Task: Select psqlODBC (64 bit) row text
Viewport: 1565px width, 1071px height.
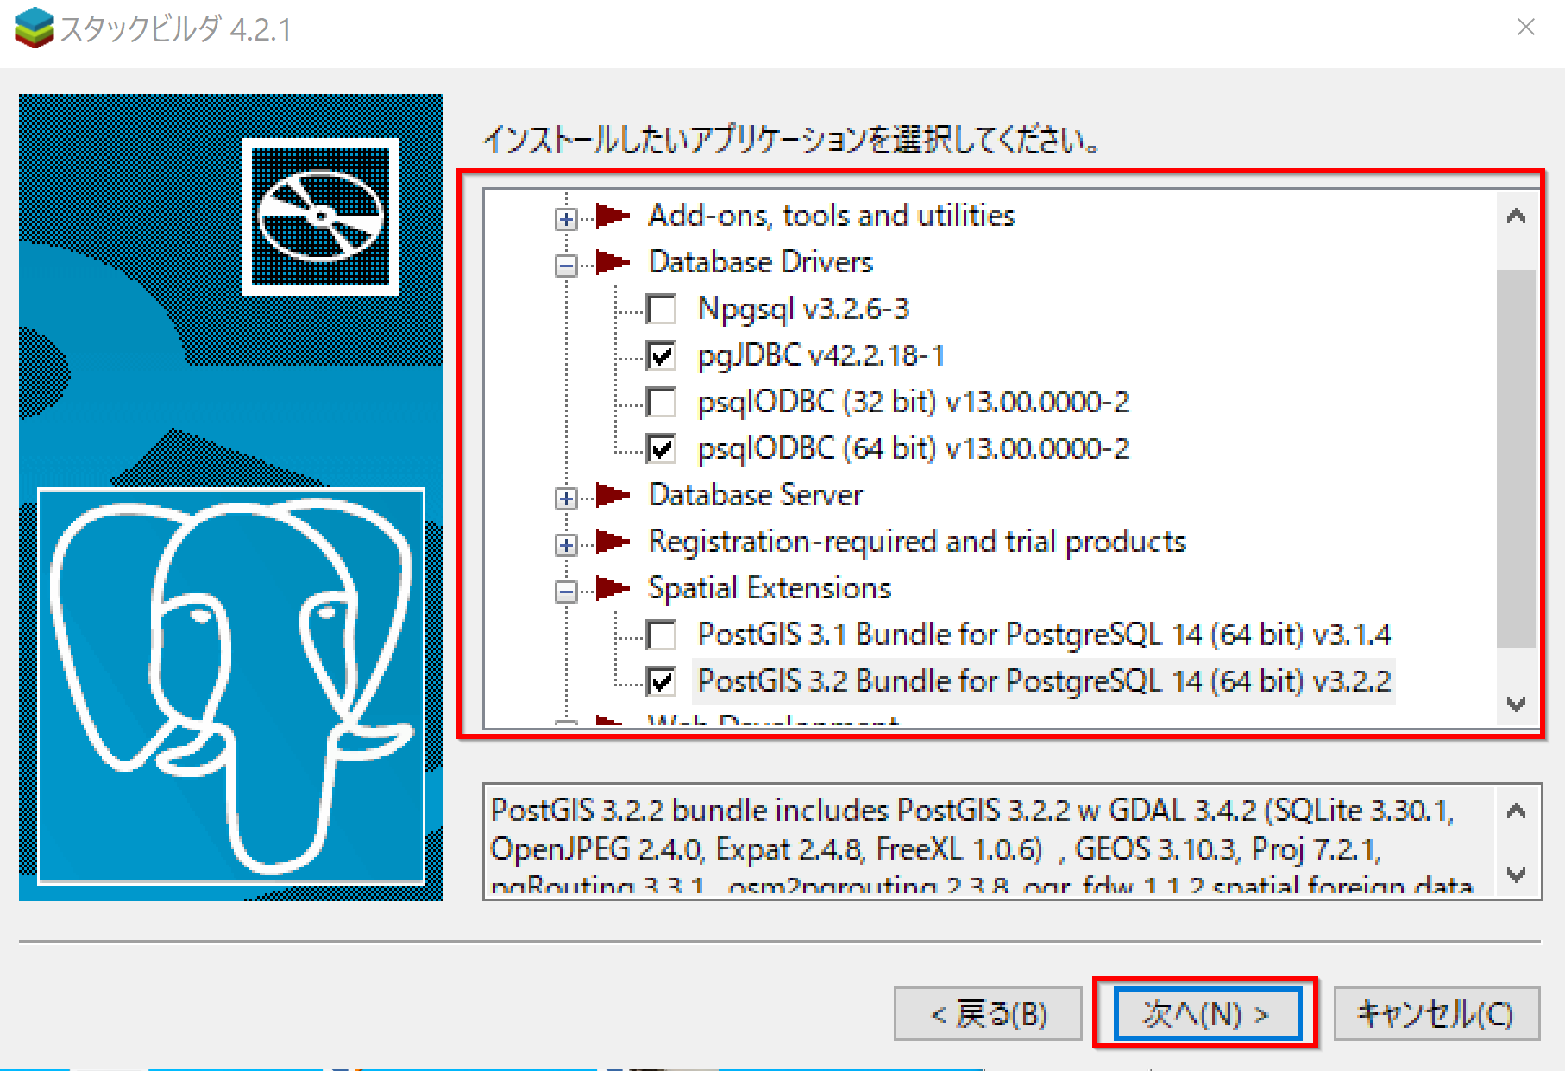Action: (914, 448)
